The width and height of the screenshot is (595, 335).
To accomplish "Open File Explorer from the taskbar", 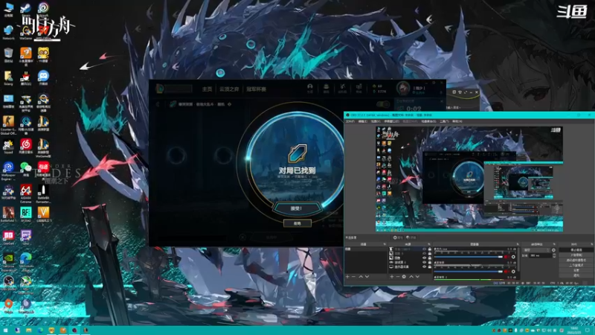I will (28, 331).
